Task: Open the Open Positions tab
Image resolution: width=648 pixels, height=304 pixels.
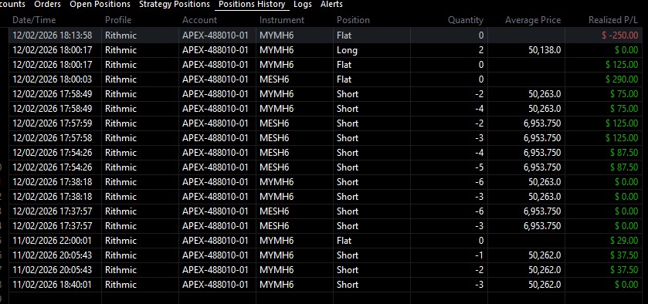Action: pyautogui.click(x=100, y=5)
